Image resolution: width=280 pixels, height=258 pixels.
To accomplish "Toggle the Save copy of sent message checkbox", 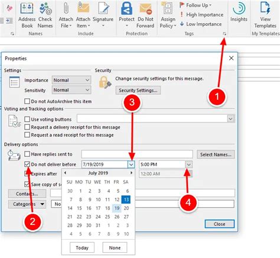I will [27, 184].
